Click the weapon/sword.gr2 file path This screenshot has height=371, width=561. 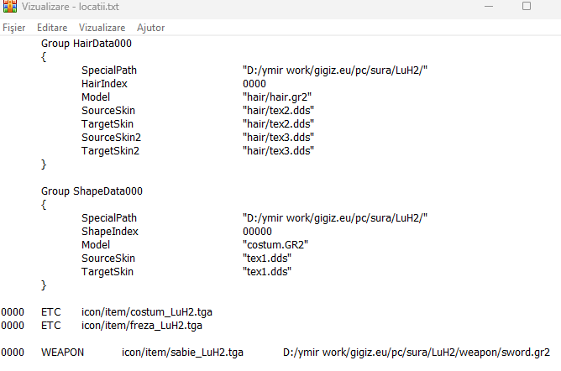(x=417, y=353)
